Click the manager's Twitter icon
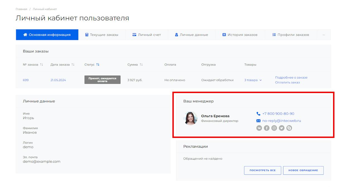347x192 pixels. [x=282, y=128]
